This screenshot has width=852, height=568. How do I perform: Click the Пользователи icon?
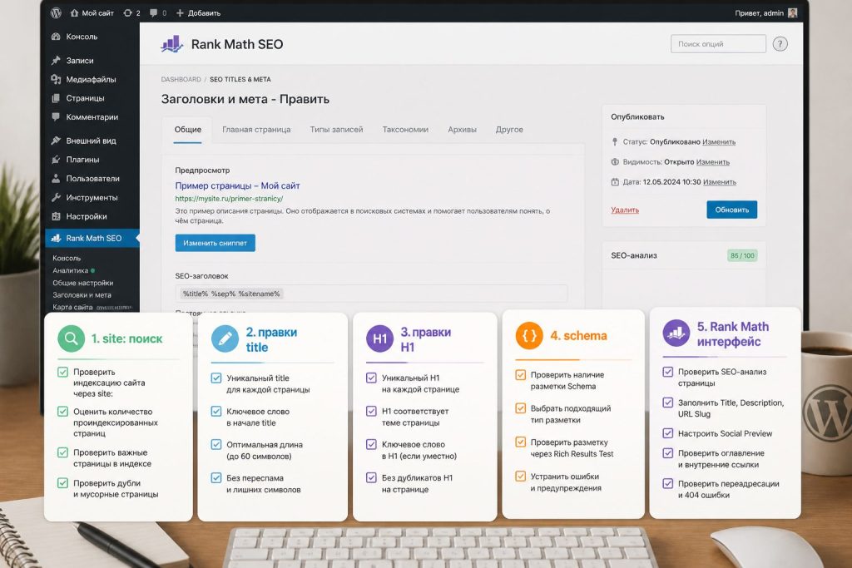[x=56, y=178]
